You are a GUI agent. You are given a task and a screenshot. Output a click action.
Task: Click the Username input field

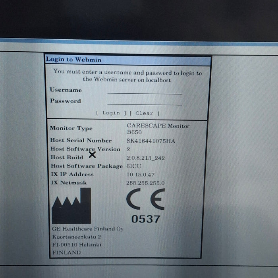pyautogui.click(x=144, y=91)
